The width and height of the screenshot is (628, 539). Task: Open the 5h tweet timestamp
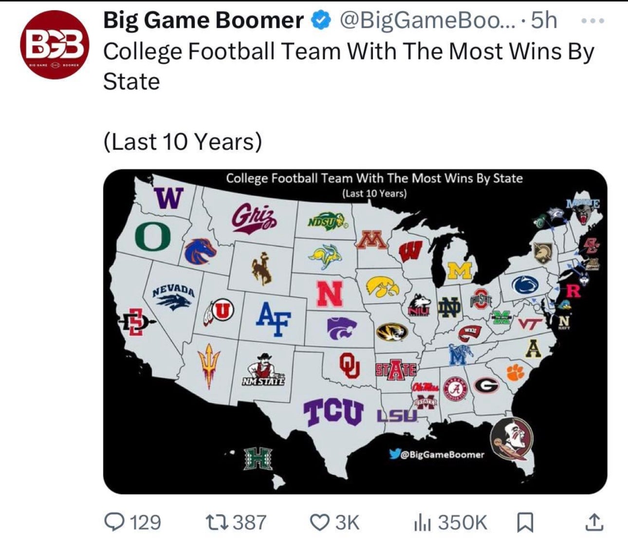544,20
